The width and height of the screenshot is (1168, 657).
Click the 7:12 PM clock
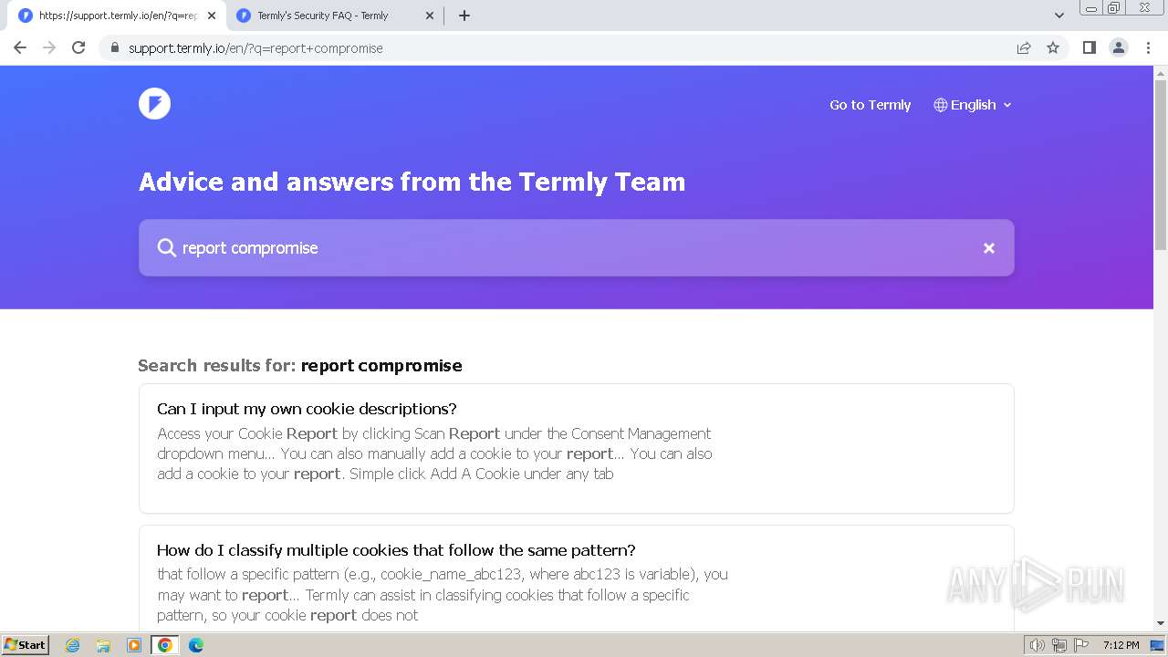coord(1121,645)
